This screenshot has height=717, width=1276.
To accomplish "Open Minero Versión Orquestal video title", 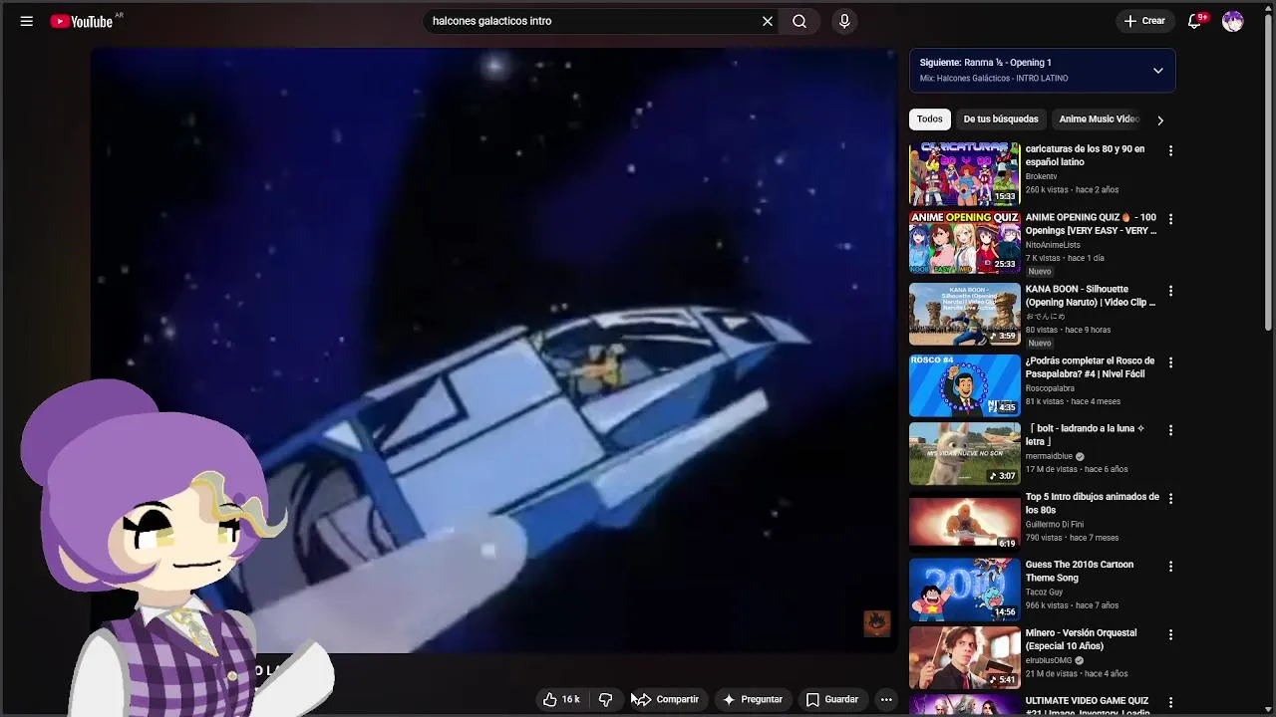I will pos(1081,639).
